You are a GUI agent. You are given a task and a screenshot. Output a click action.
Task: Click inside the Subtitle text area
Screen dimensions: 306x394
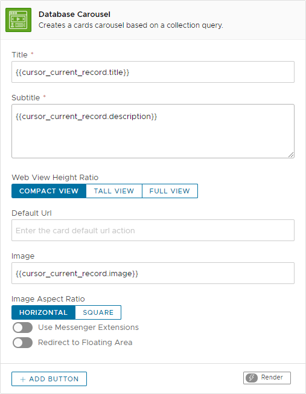[x=153, y=131]
